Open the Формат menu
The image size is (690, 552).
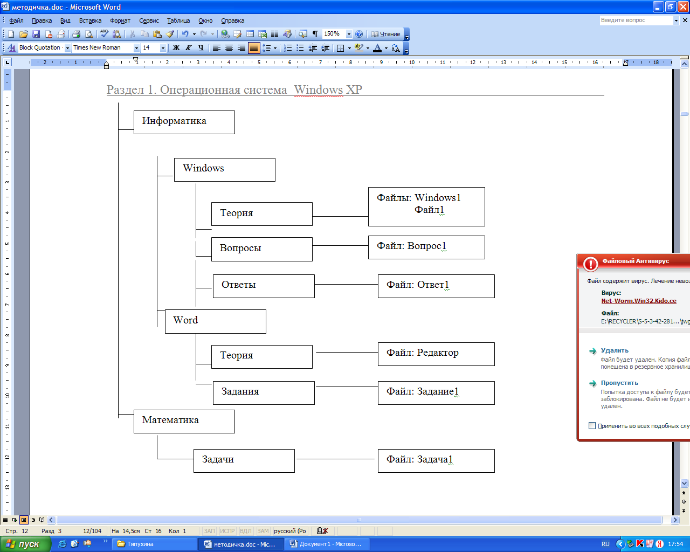pos(120,20)
